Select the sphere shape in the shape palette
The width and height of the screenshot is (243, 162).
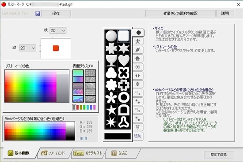[111, 36]
